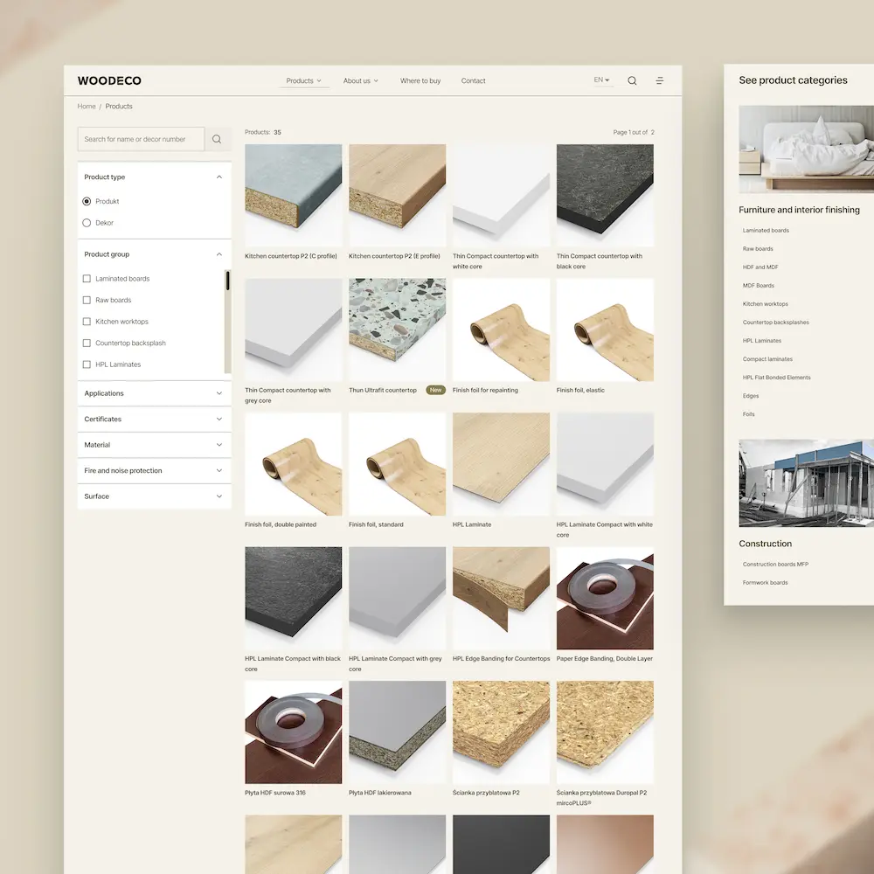874x874 pixels.
Task: Open the Thin Compact black core thumbnail
Action: click(605, 195)
